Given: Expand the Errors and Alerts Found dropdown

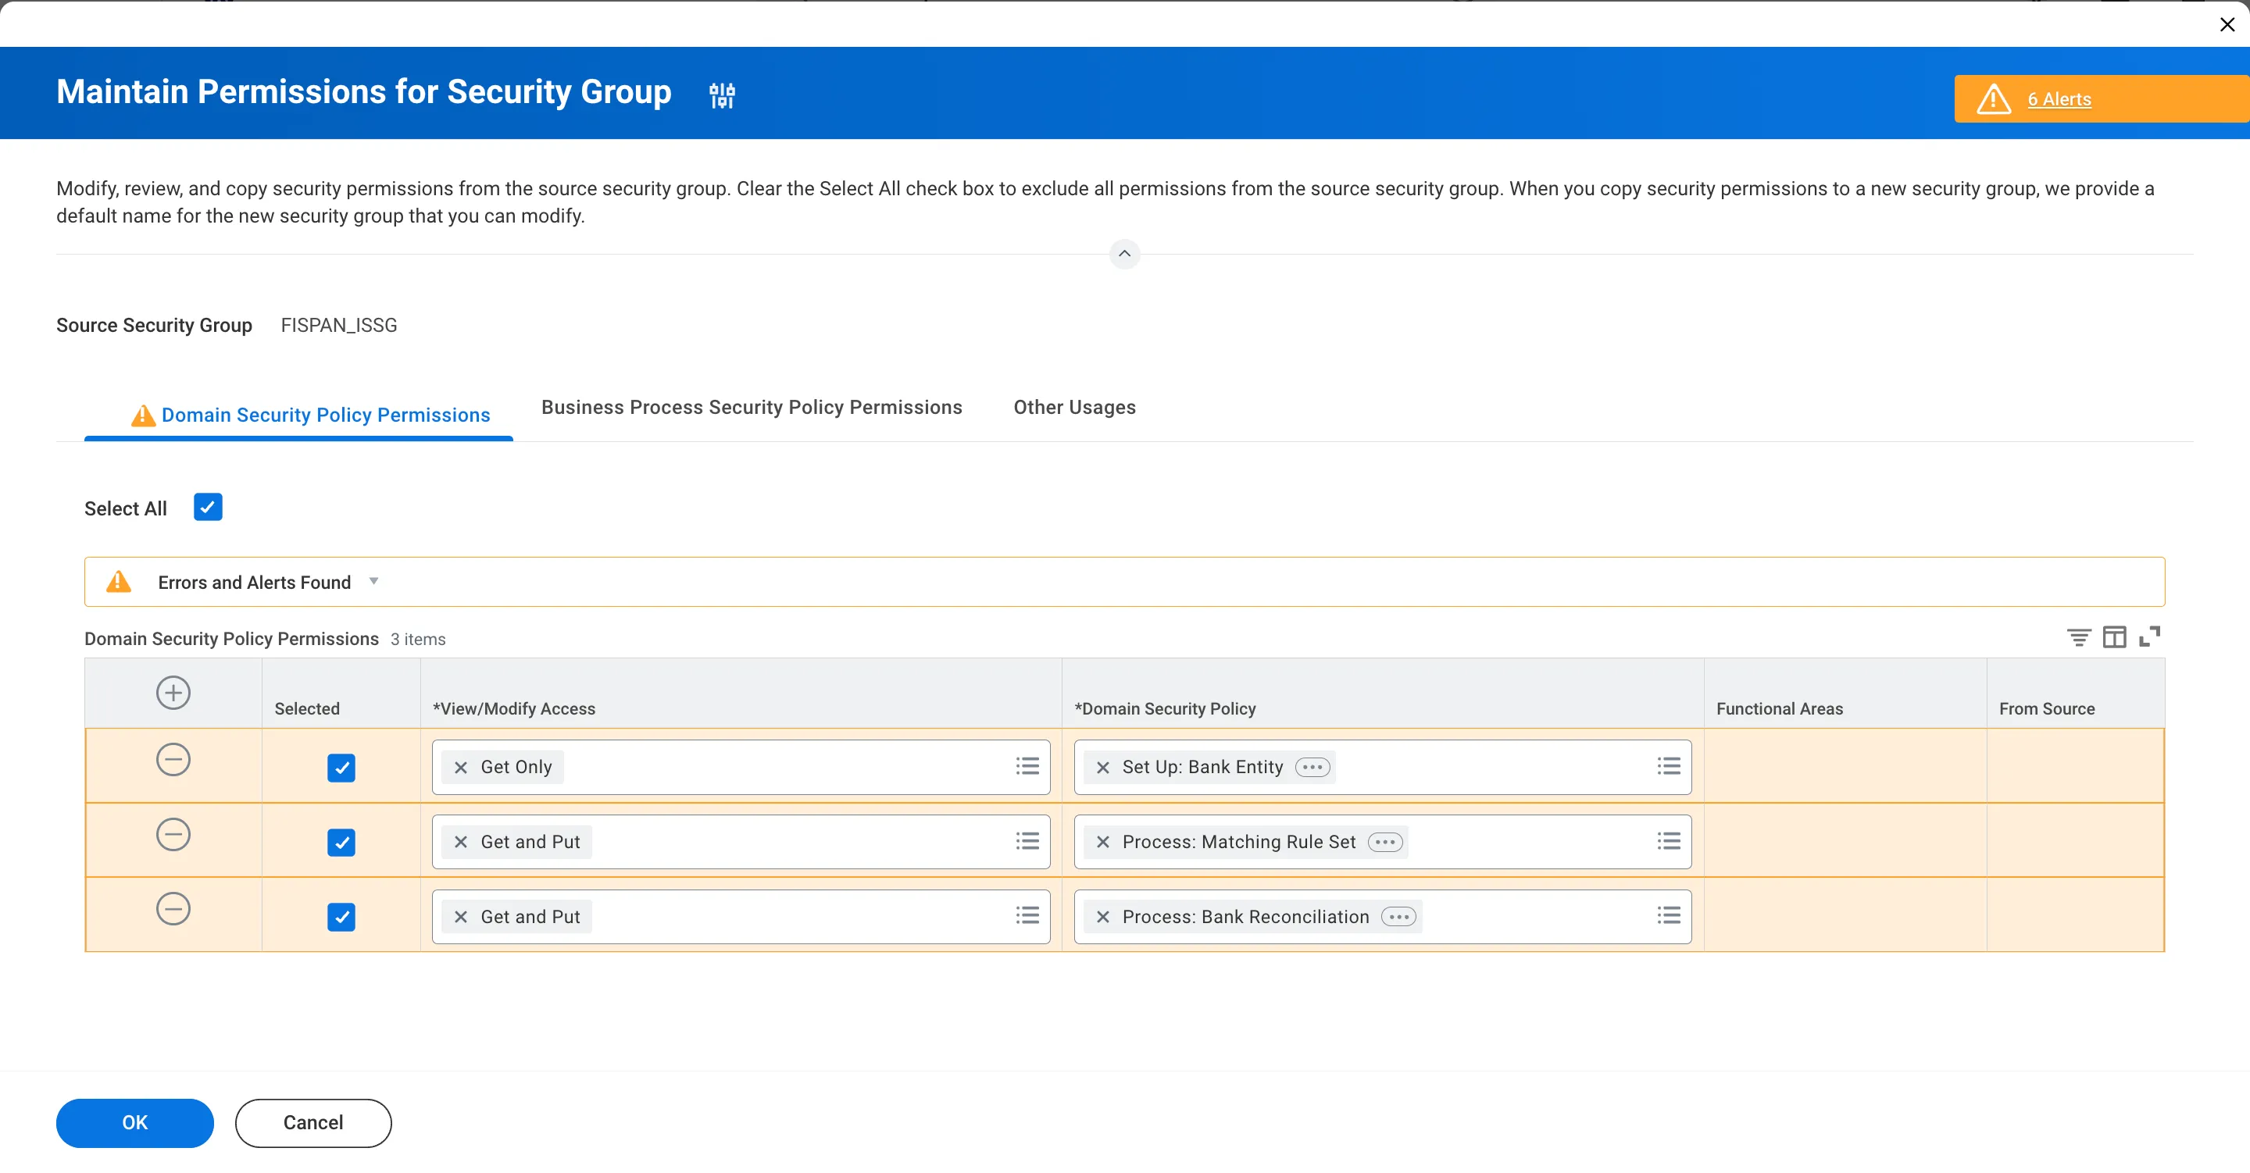Looking at the screenshot, I should 373,581.
